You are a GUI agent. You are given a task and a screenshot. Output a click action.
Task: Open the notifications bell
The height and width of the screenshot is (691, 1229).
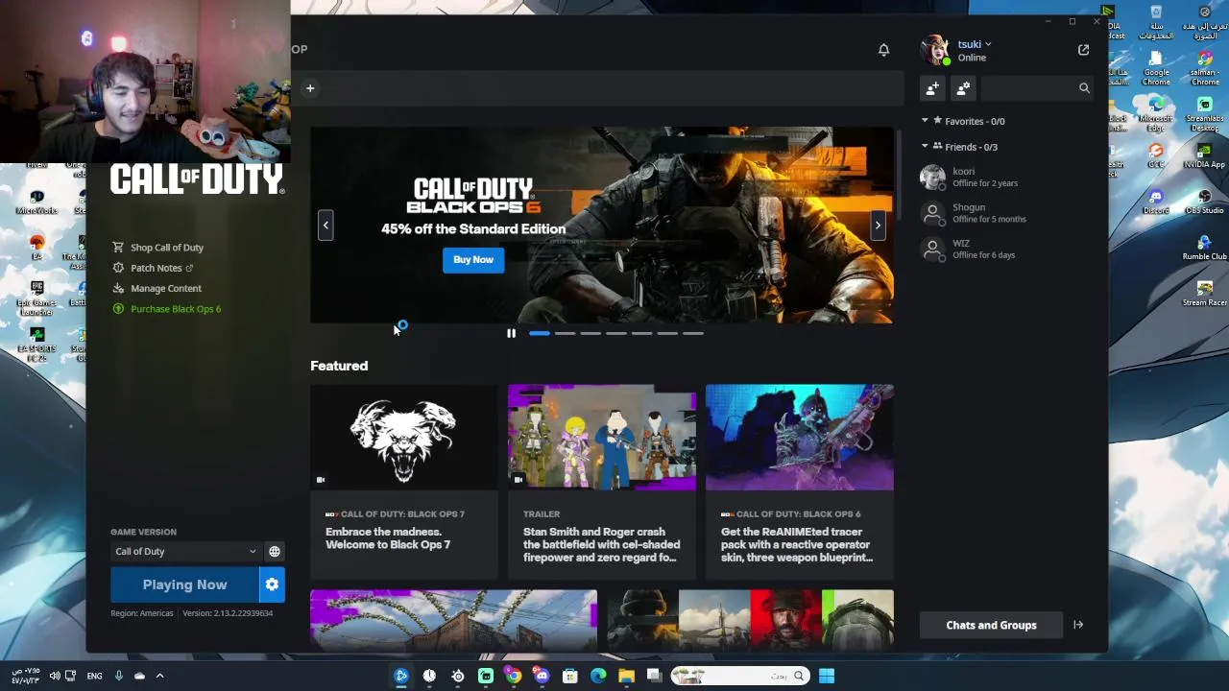pyautogui.click(x=883, y=49)
